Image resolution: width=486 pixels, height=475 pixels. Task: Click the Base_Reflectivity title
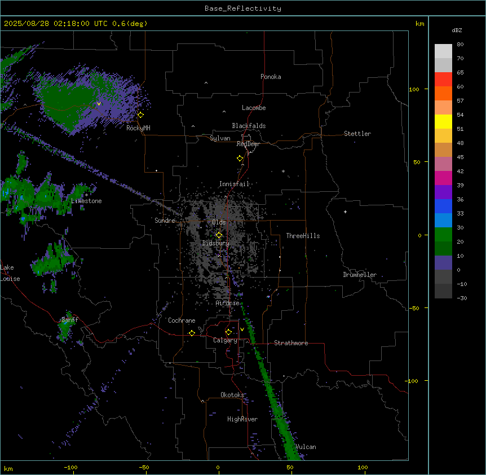pyautogui.click(x=243, y=8)
